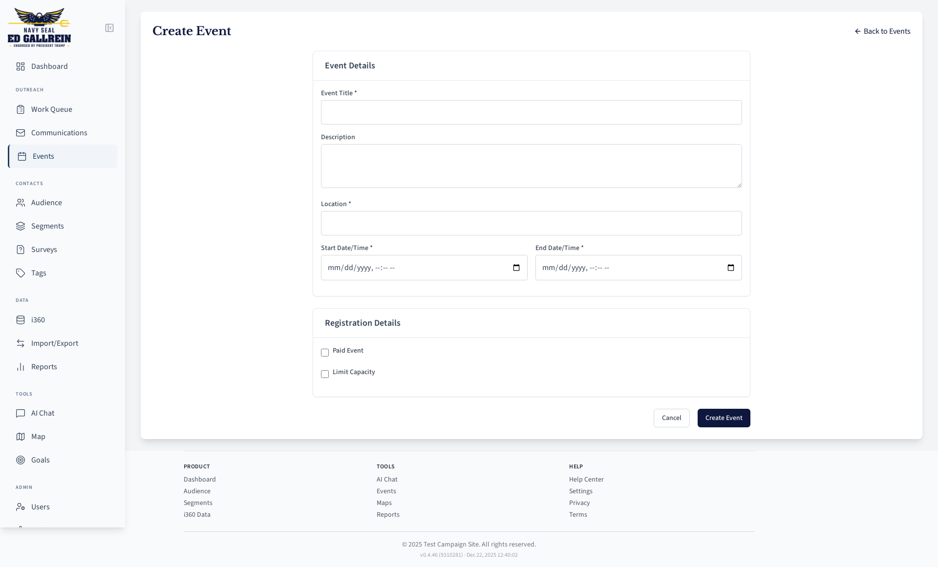Open Surveys in the sidebar menu
938x567 pixels.
[44, 250]
